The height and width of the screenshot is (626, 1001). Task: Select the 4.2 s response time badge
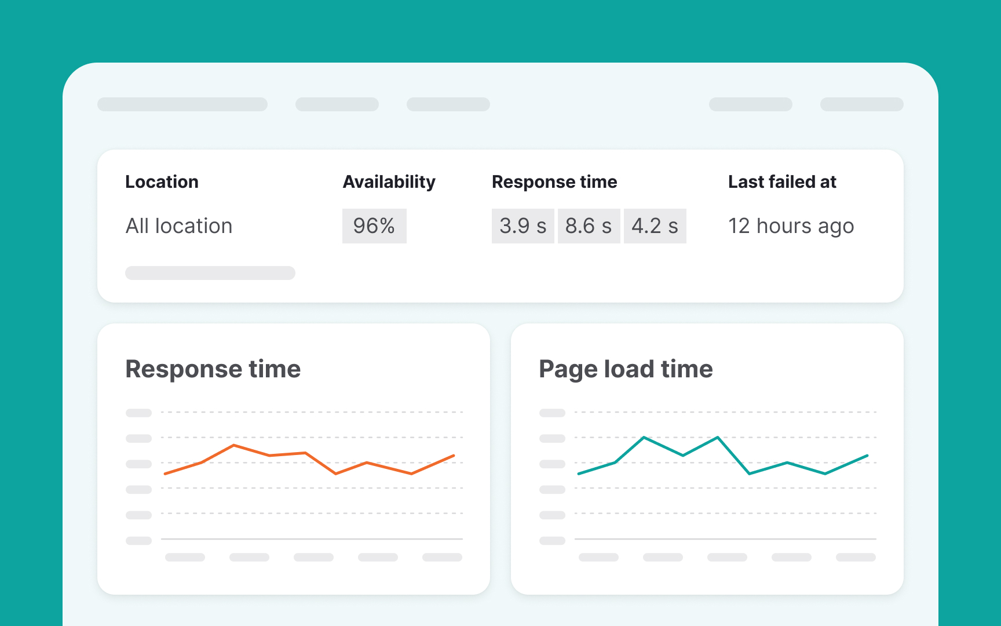click(x=655, y=226)
